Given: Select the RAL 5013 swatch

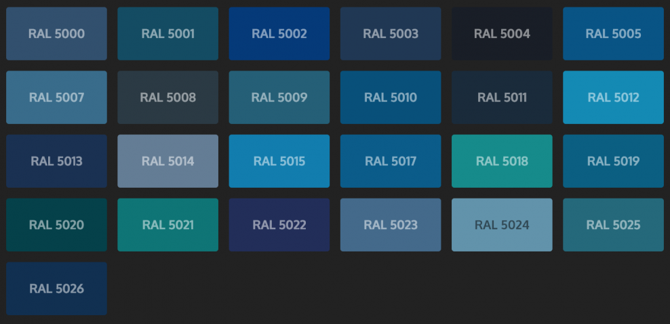Looking at the screenshot, I should (56, 161).
